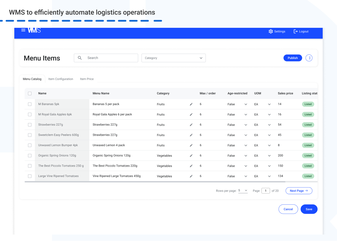Open the hamburger navigation menu
337x241 pixels.
click(23, 30)
